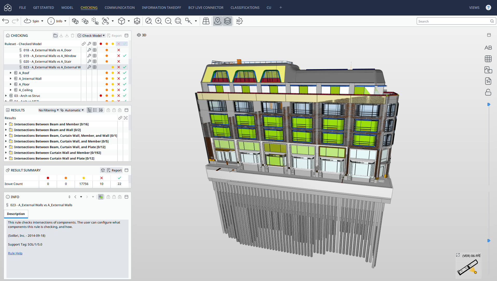Toggle the red critical severity filter in Ruleset header
This screenshot has height=281, width=497.
(x=101, y=44)
